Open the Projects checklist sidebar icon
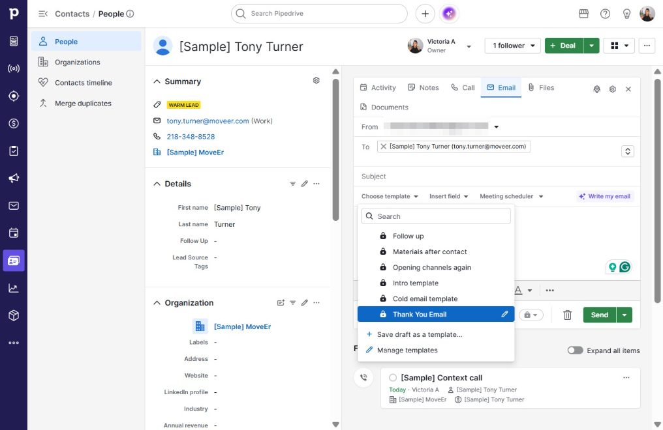This screenshot has height=430, width=663. [x=14, y=150]
